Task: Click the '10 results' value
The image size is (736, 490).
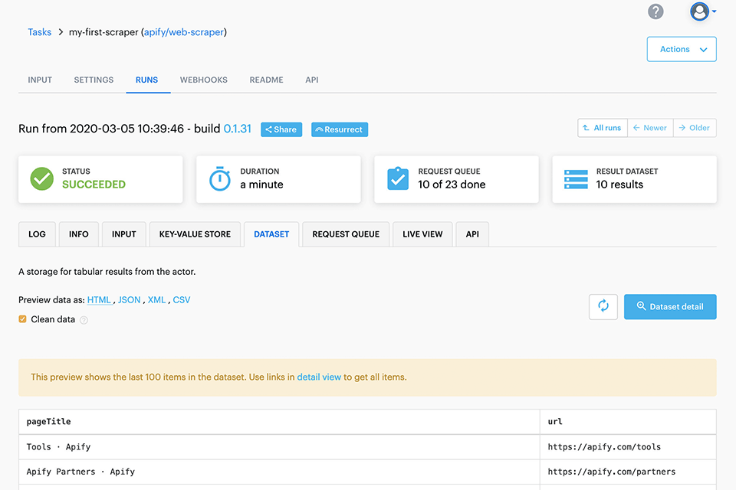Action: tap(619, 185)
